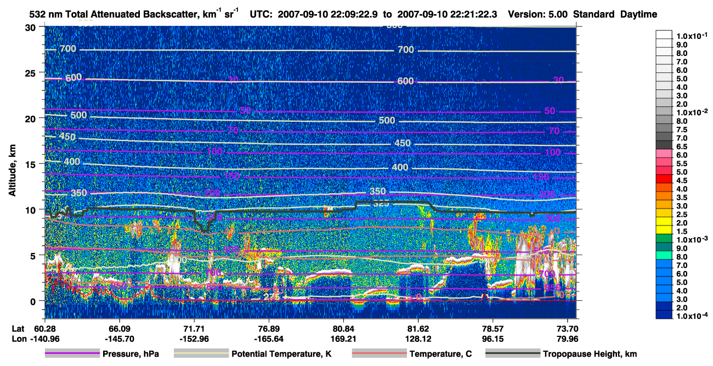Click colorbar label '1.0x10-2'
713x366 pixels.
click(691, 112)
